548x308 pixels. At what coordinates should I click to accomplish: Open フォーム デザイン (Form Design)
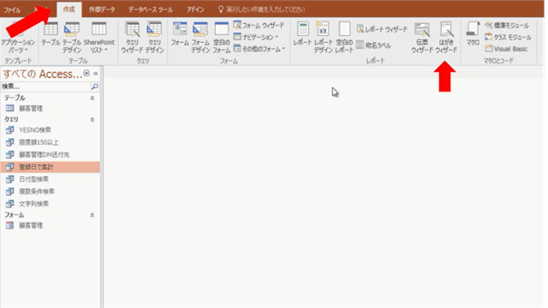(200, 37)
